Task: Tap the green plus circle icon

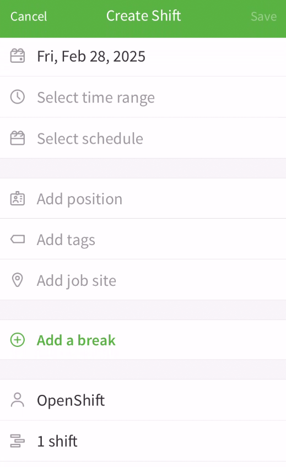Action: [18, 340]
